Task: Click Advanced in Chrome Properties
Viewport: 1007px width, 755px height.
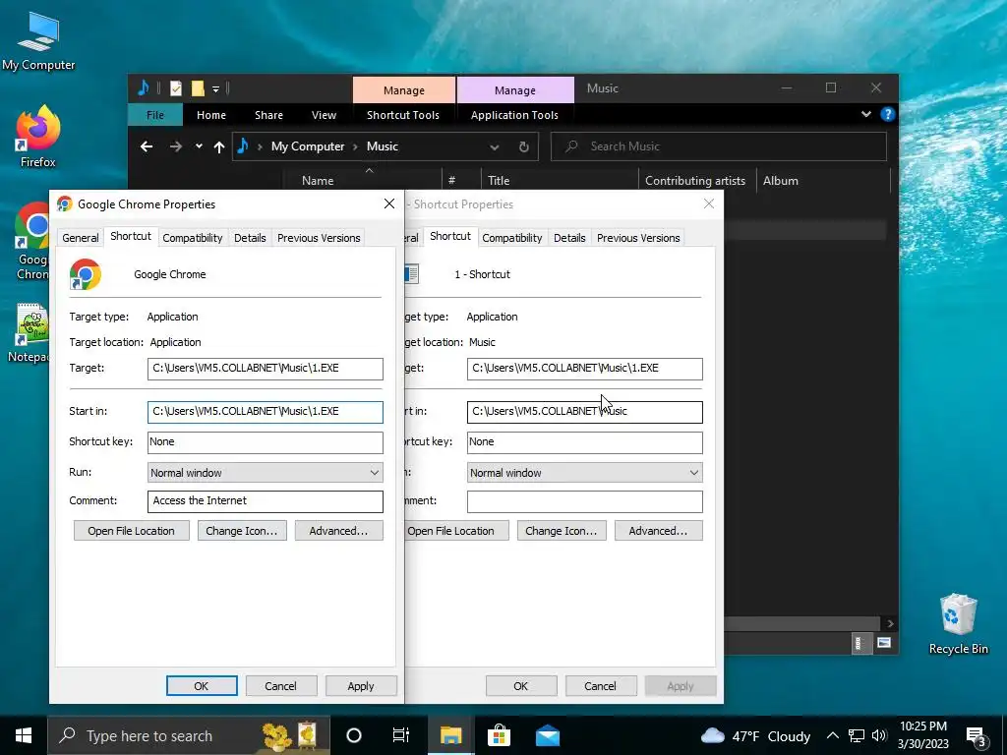Action: tap(338, 531)
